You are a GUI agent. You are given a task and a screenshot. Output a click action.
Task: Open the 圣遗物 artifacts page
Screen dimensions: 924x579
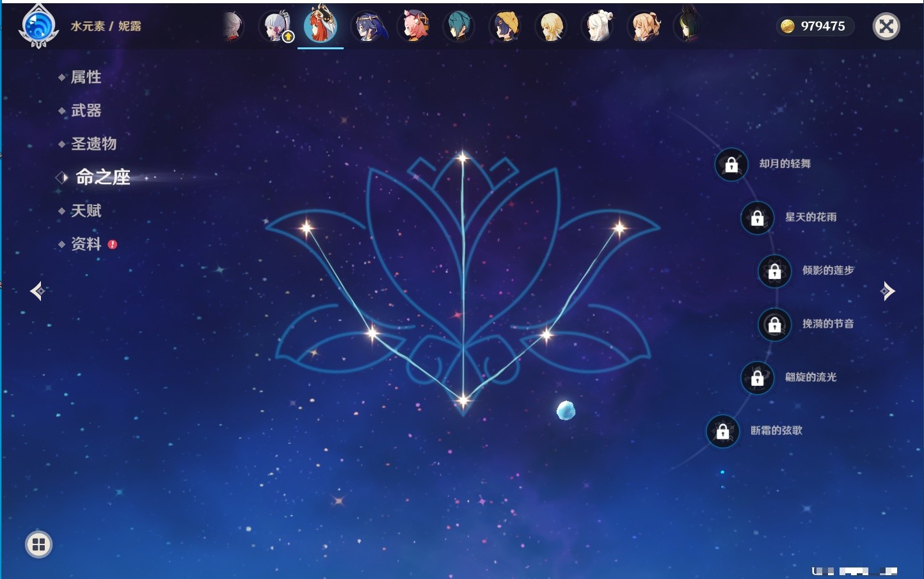click(93, 144)
